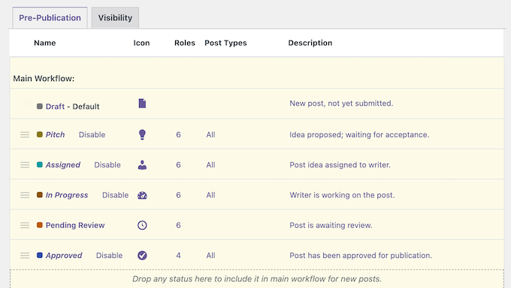Click the gray Draft color swatch
511x288 pixels.
40,106
